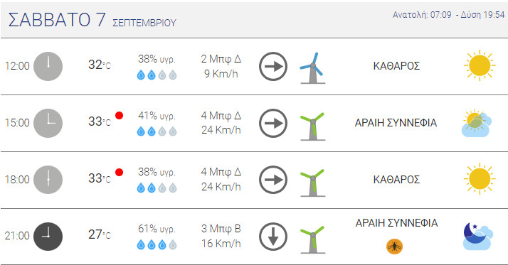The width and height of the screenshot is (508, 265).
Task: Click humidity droplets under 61% υγρ.
Action: coord(157,244)
